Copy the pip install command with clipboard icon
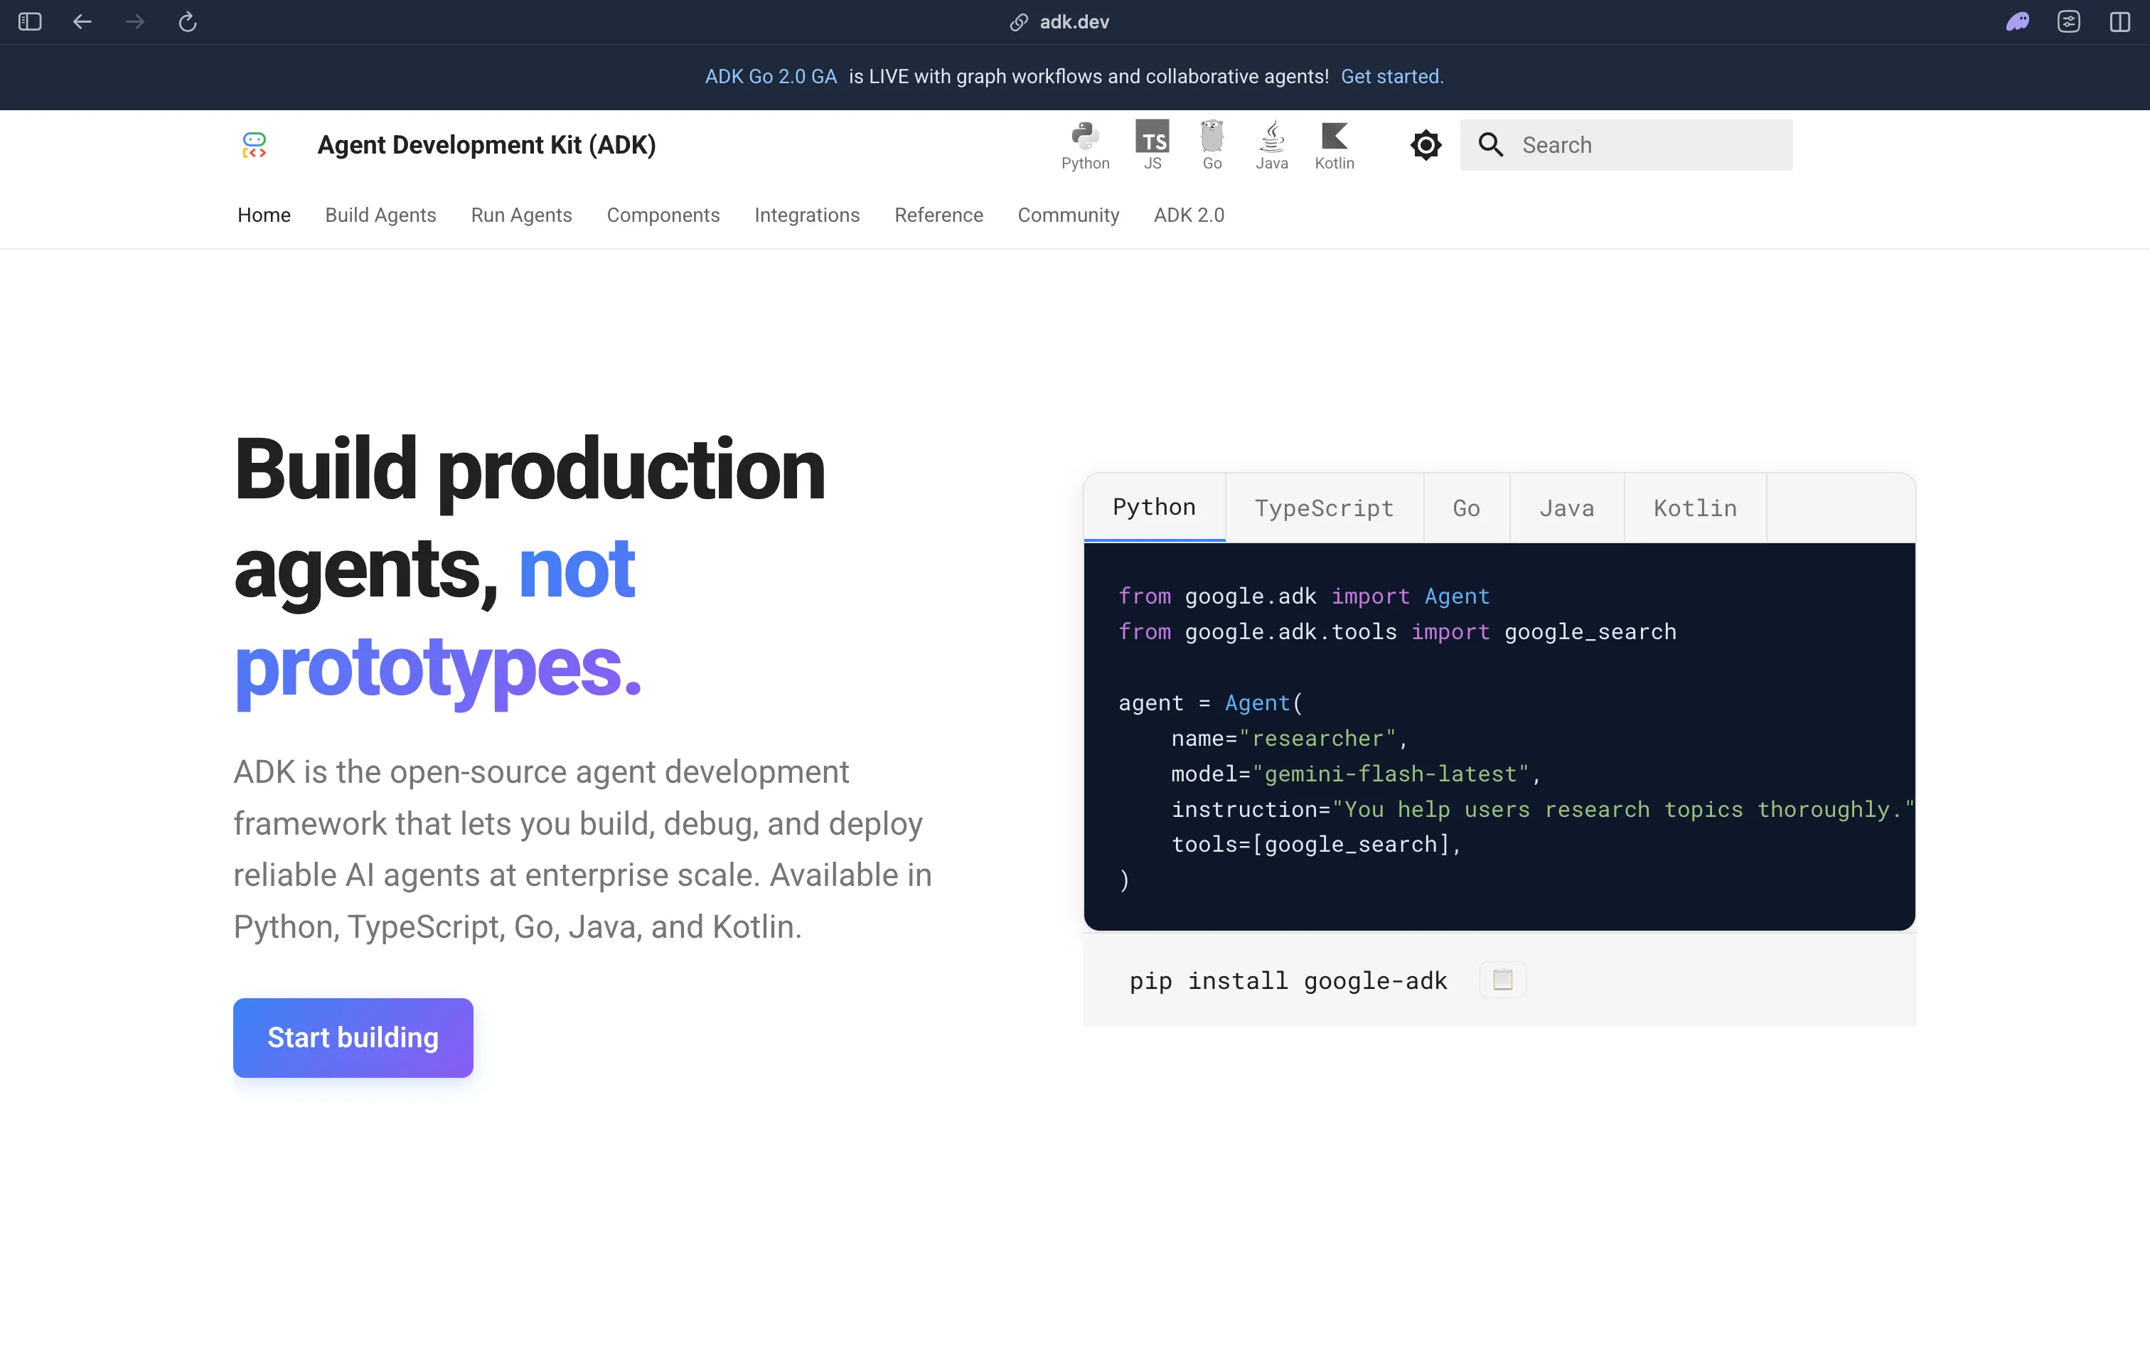Viewport: 2150px width, 1348px height. pyautogui.click(x=1502, y=979)
